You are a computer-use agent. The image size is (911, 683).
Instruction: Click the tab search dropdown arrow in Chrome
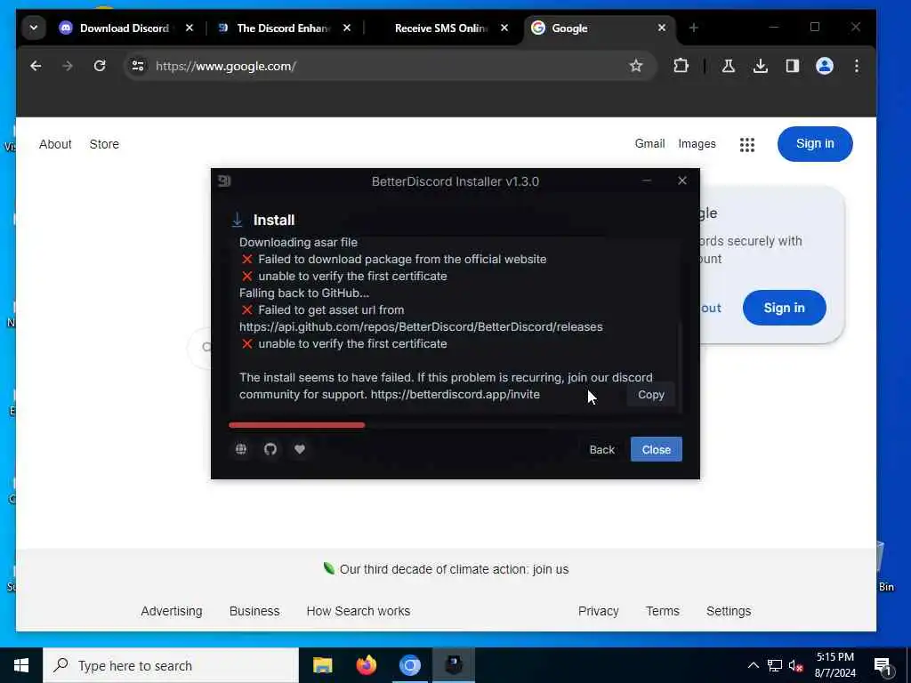click(34, 28)
